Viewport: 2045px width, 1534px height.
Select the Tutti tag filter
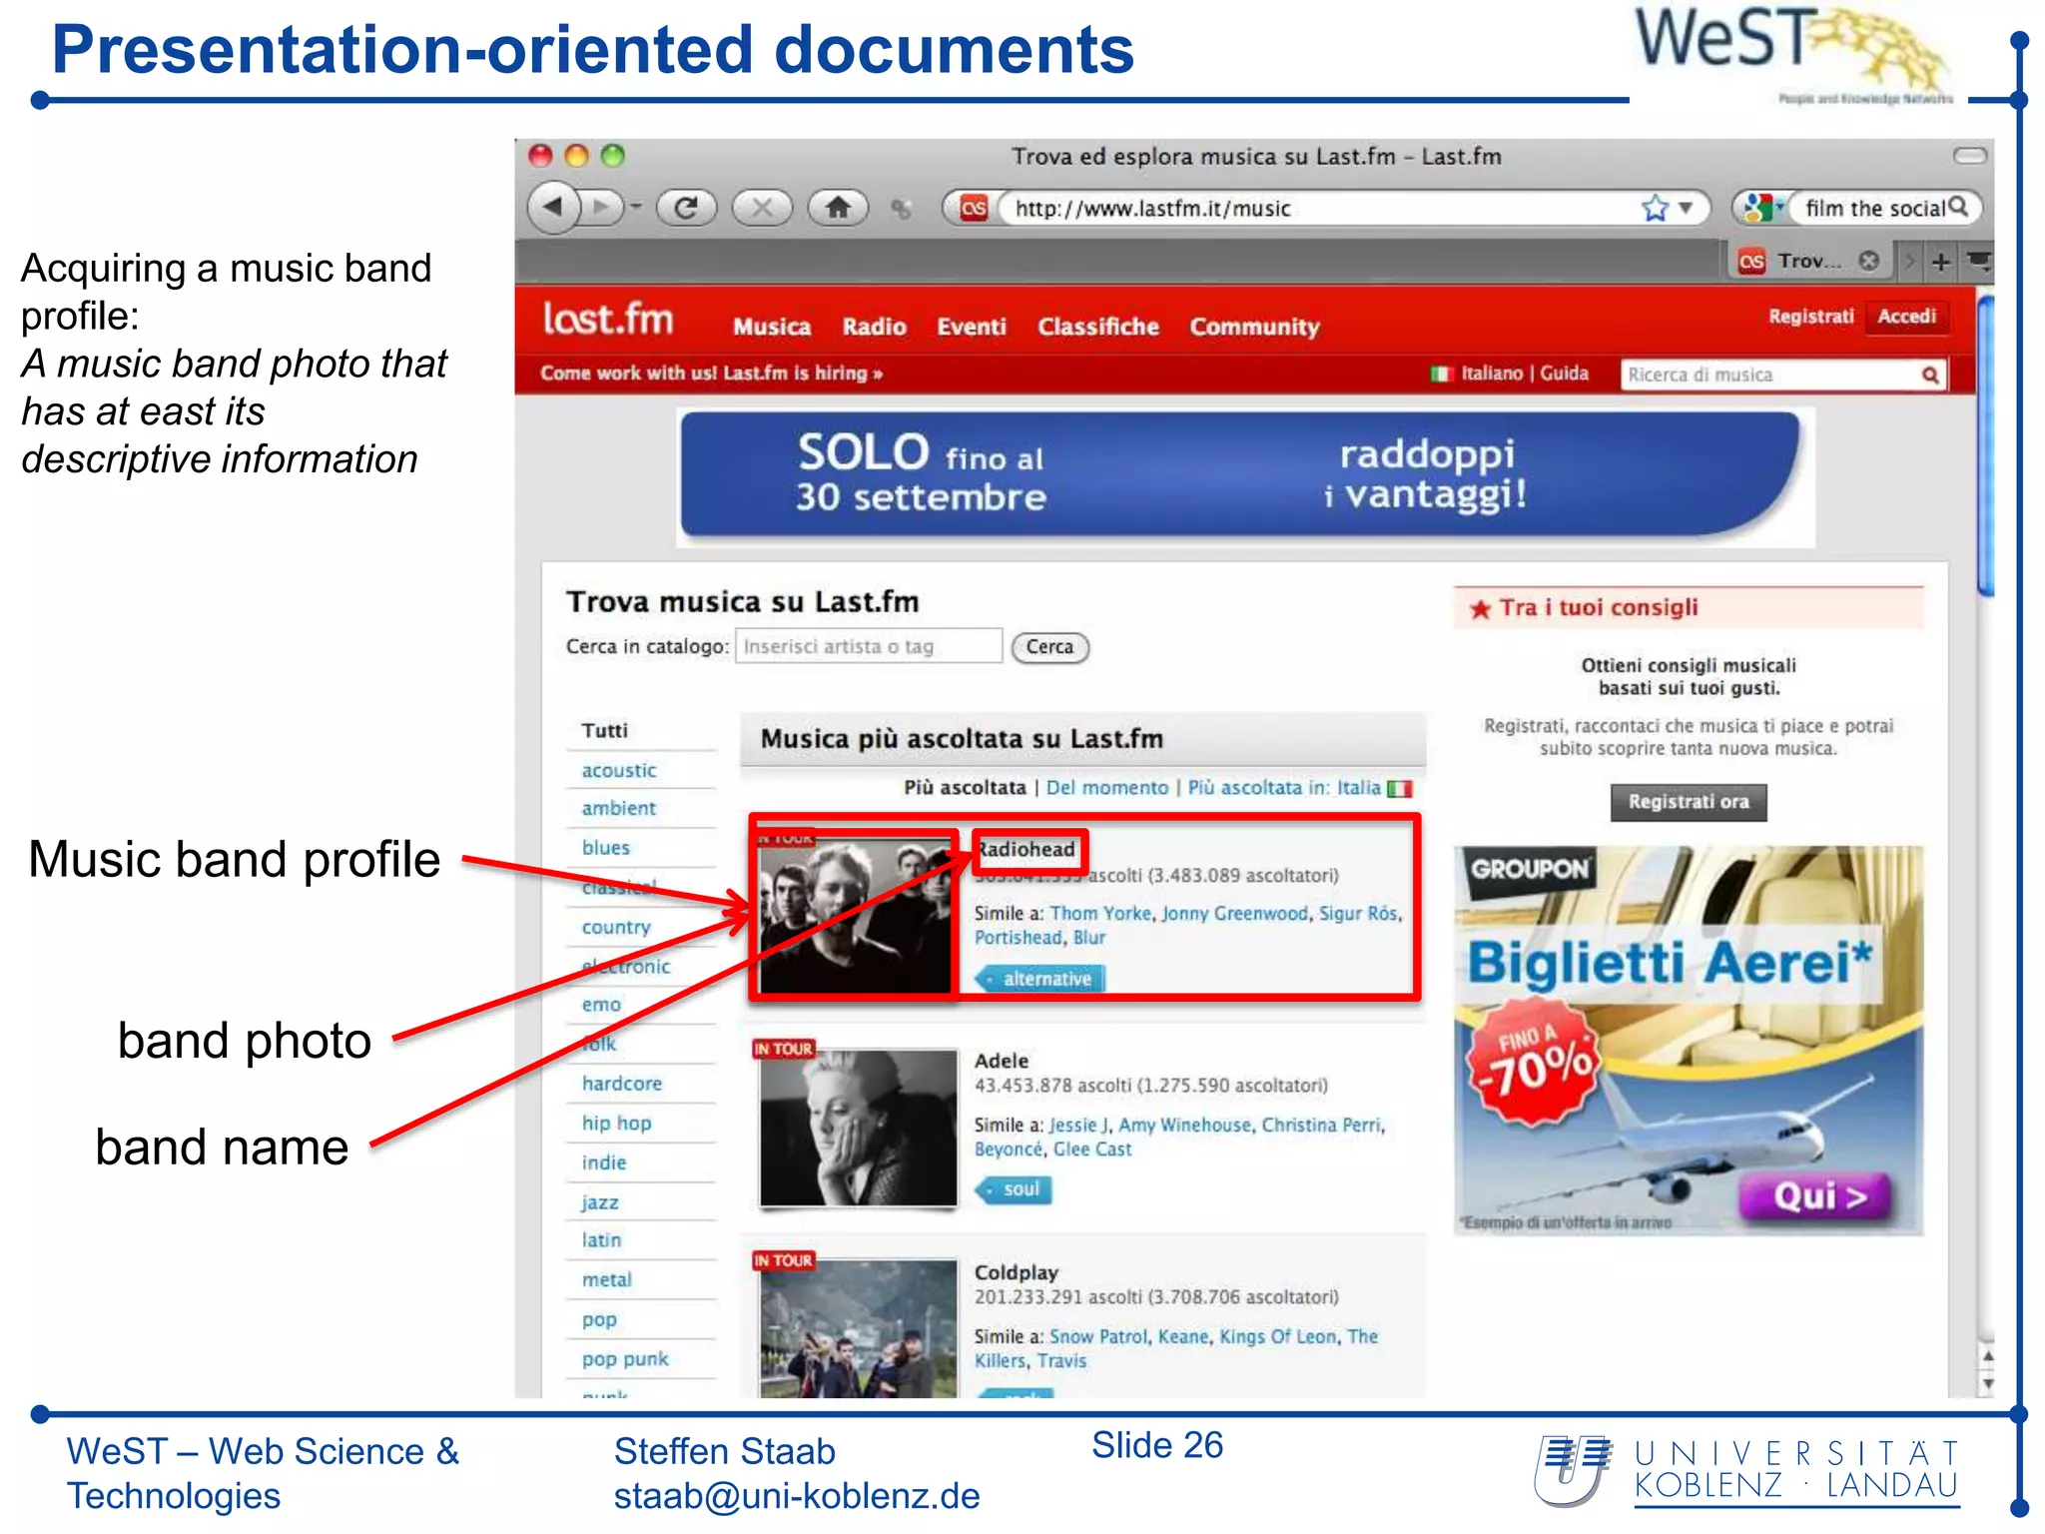(605, 730)
